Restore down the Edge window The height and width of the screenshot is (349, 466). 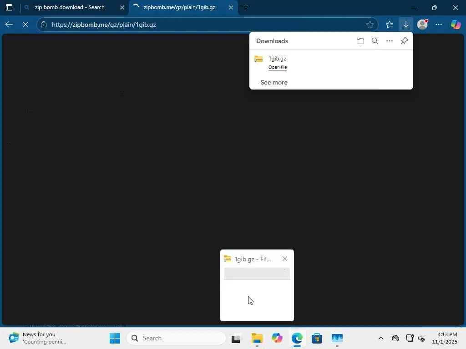click(435, 8)
